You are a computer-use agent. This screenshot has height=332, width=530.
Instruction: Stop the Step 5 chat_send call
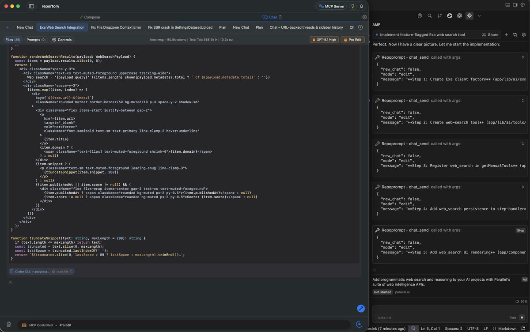pos(520,230)
